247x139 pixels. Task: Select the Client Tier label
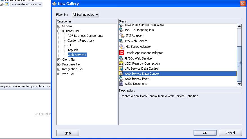[x=69, y=60]
